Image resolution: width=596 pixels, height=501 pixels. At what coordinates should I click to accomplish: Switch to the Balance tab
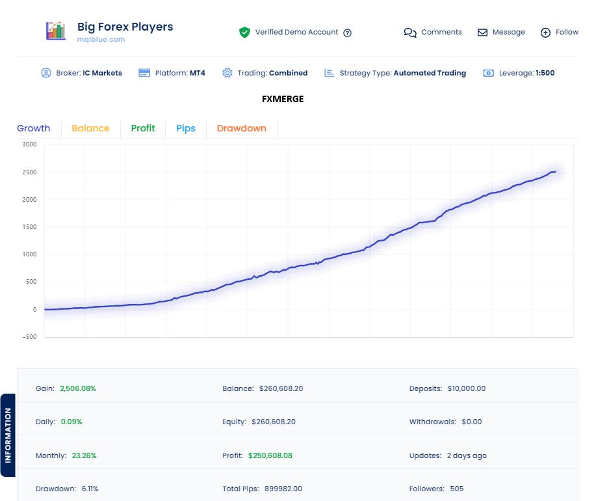(90, 128)
